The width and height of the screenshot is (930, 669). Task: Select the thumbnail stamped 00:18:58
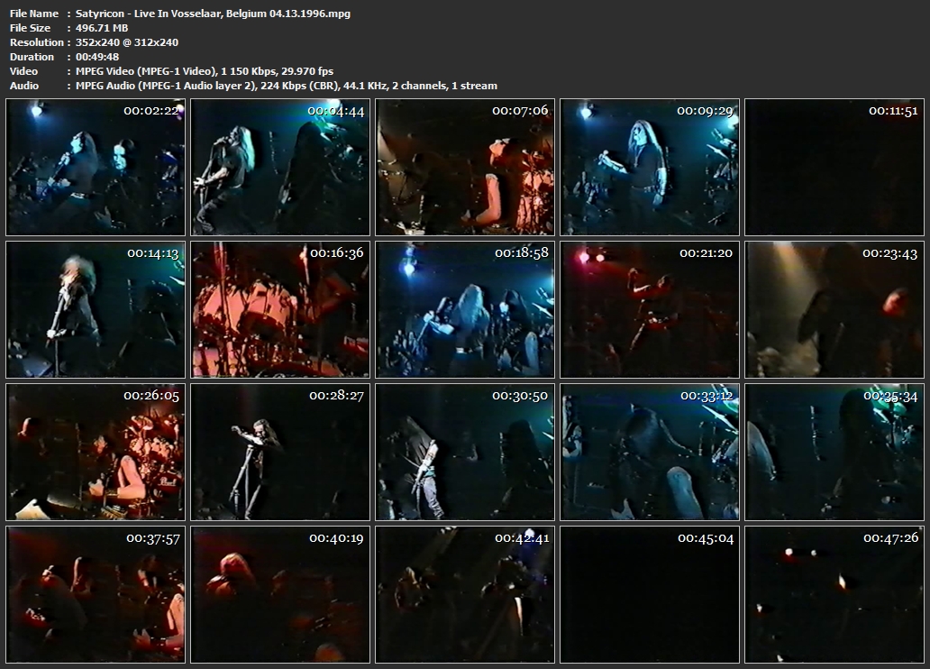coord(465,310)
